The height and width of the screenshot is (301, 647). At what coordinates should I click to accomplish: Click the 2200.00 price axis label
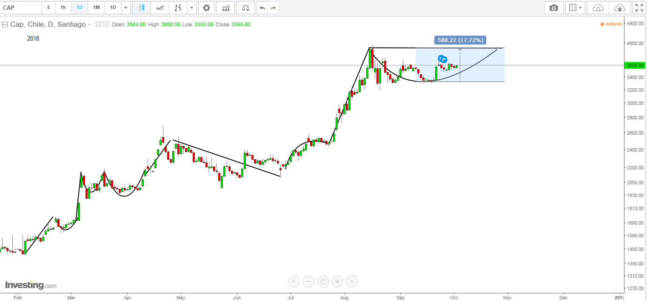635,168
